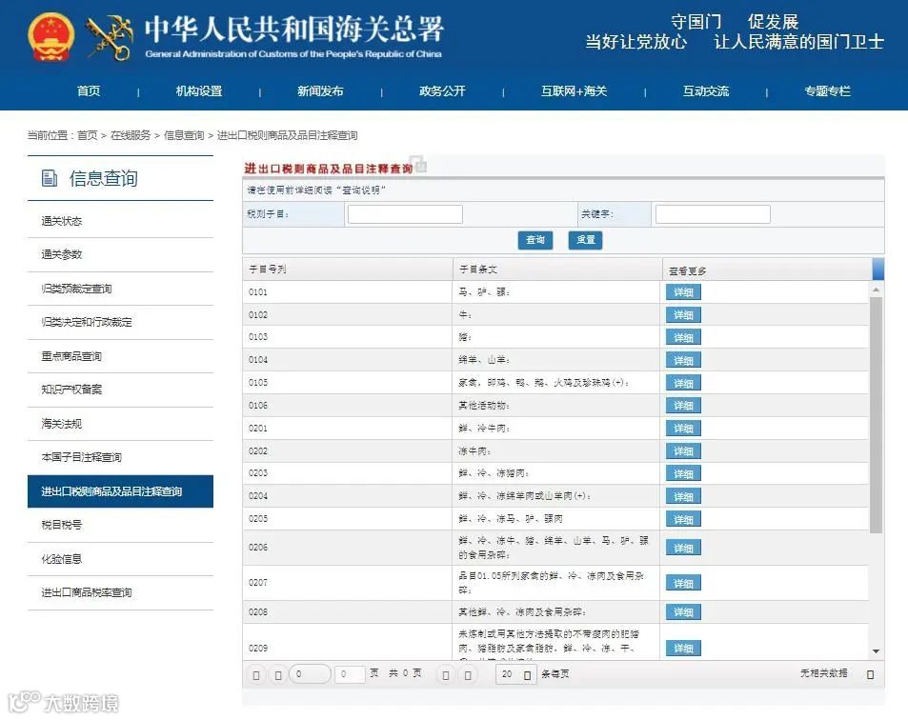Click 首页 in the breadcrumb
908x720 pixels.
[87, 135]
